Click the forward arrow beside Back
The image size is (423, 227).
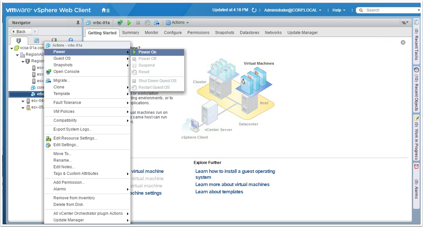pyautogui.click(x=35, y=32)
